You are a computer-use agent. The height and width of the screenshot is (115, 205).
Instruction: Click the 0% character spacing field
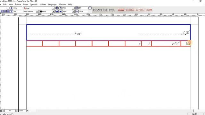(83, 8)
